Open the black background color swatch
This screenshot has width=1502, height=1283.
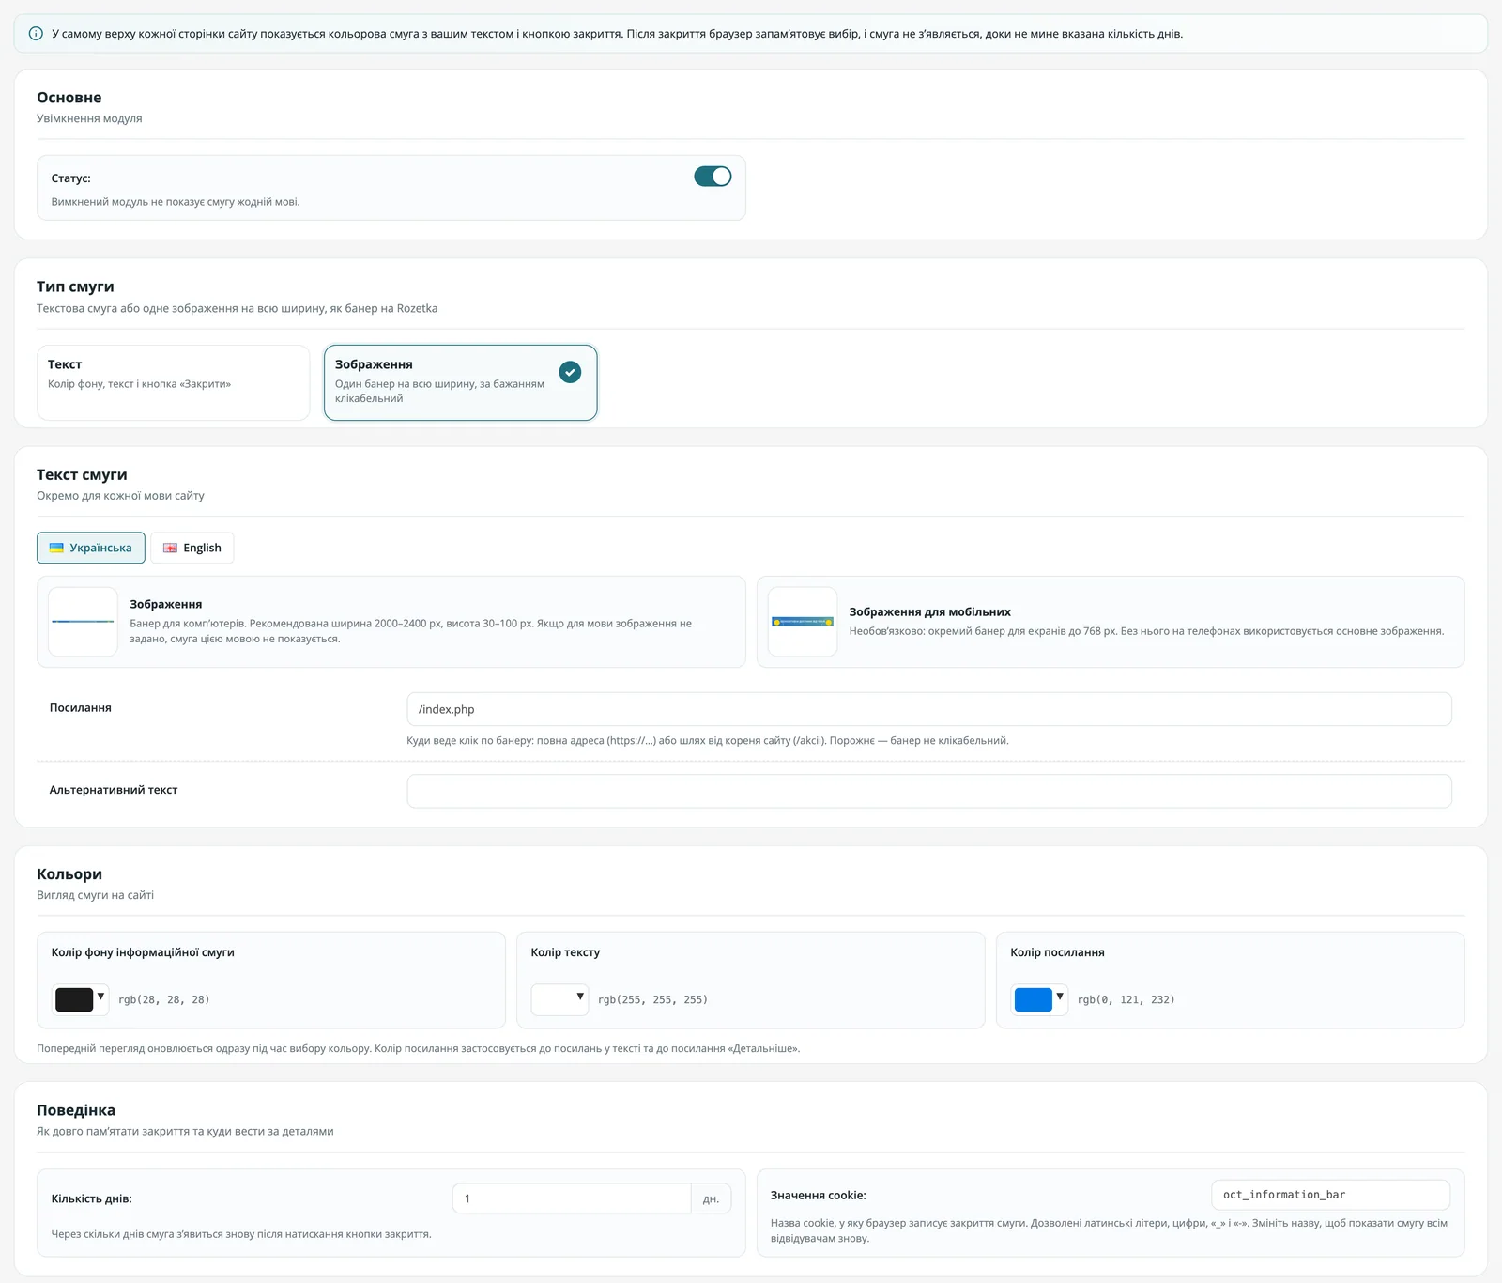[74, 999]
